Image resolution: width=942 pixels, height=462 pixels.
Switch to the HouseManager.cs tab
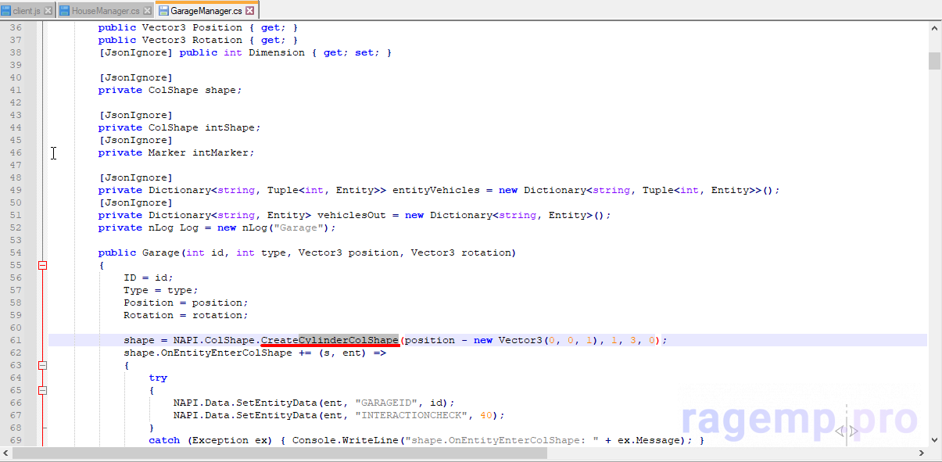pyautogui.click(x=106, y=11)
